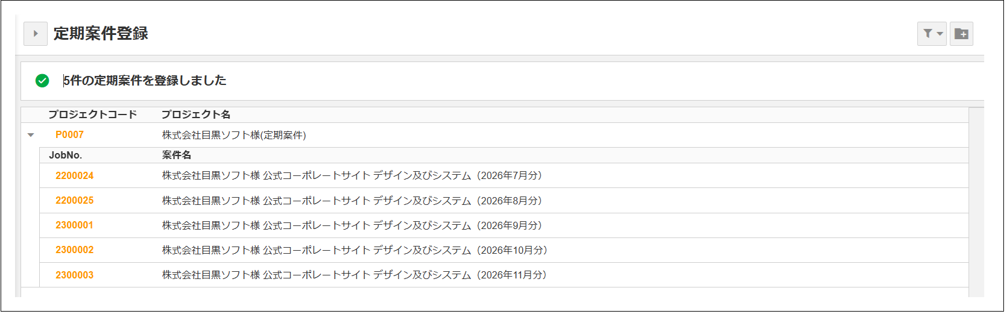Click the プロジェクト名 column header
This screenshot has height=314, width=1007.
tap(195, 115)
